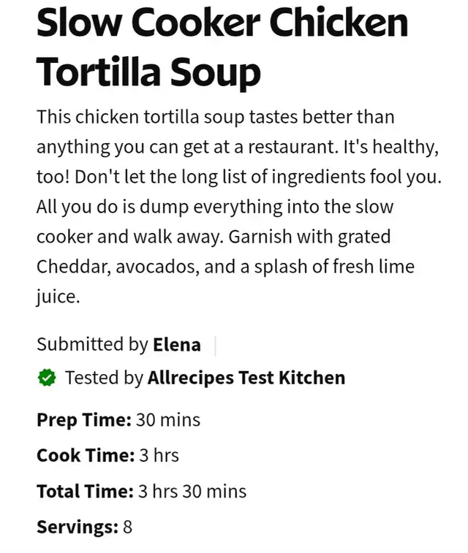The height and width of the screenshot is (553, 468).
Task: Click the servings number 8
Action: point(127,527)
